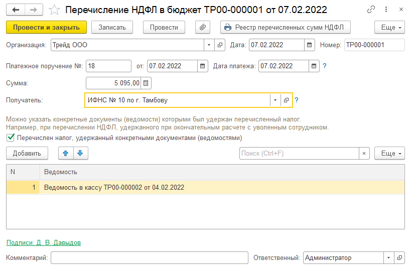This screenshot has height=267, width=413.
Task: Print Реестр перечисленных сумм НДФЛ
Action: pyautogui.click(x=285, y=28)
